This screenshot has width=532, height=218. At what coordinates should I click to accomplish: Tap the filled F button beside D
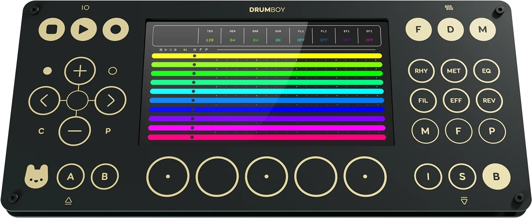[x=418, y=29]
